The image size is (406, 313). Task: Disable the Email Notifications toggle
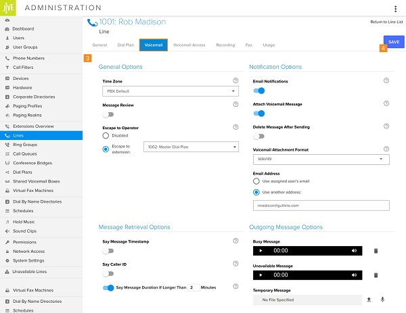click(x=258, y=90)
